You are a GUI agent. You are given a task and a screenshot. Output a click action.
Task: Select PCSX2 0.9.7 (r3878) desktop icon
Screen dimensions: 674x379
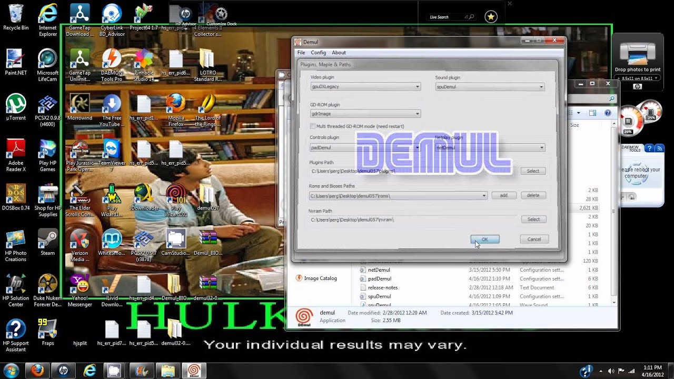click(x=144, y=246)
